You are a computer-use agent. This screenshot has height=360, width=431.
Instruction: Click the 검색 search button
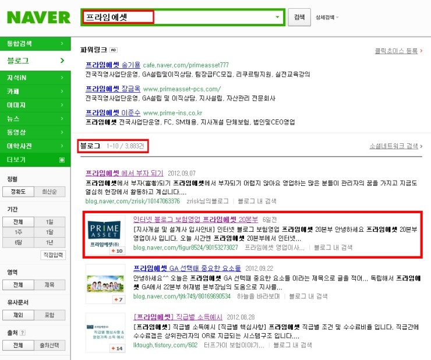299,17
